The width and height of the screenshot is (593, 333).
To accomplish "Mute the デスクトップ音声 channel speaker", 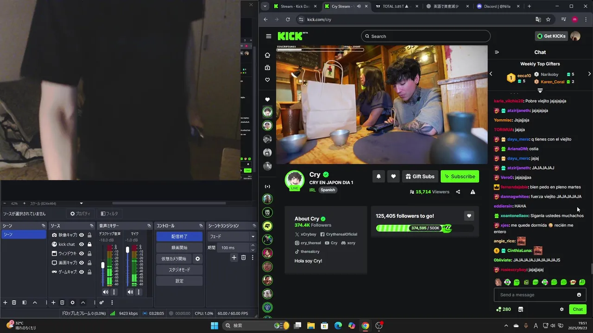I will pos(106,292).
